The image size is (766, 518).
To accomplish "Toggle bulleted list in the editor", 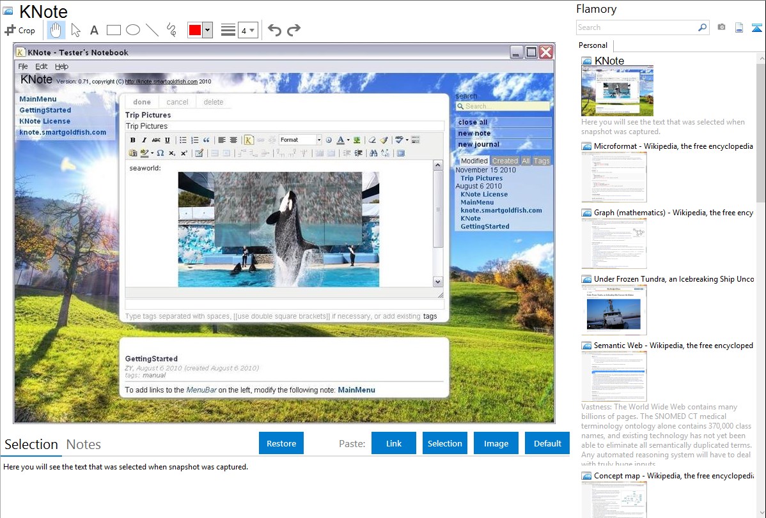I will (184, 140).
